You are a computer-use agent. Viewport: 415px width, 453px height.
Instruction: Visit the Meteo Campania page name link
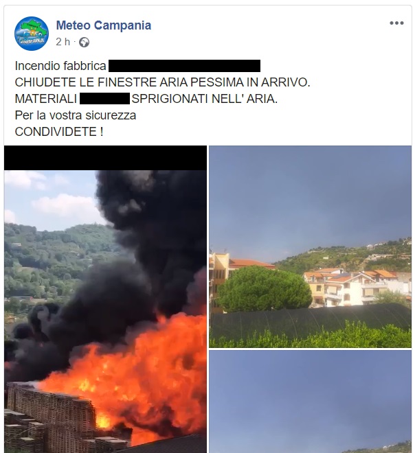[104, 25]
